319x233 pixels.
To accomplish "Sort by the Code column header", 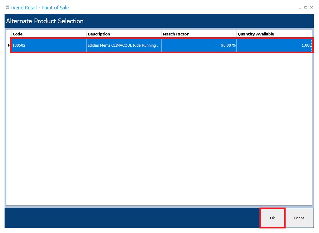I will pyautogui.click(x=49, y=34).
